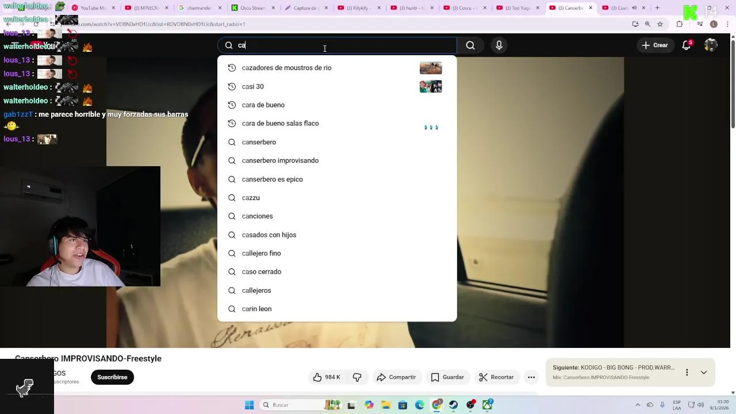Open the Xbox app from the taskbar

pyautogui.click(x=488, y=405)
